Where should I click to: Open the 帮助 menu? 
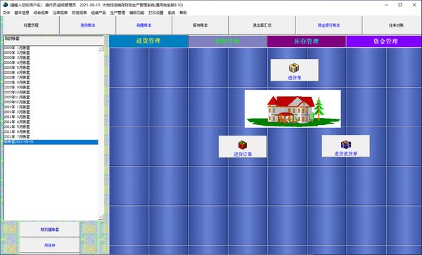[x=183, y=13]
